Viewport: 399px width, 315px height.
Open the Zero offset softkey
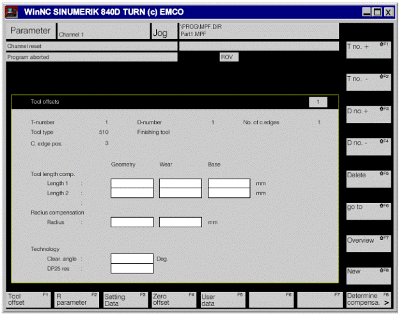tap(174, 300)
